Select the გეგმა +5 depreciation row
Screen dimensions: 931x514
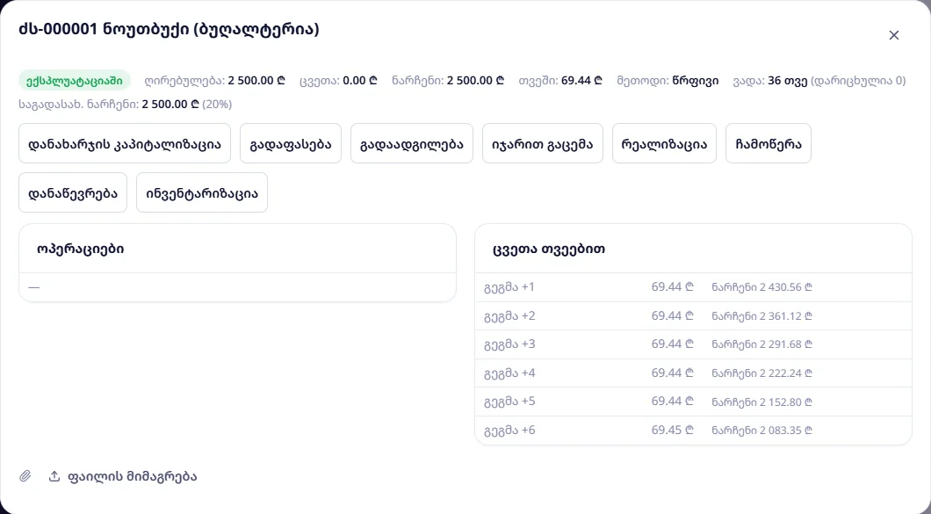[x=693, y=402]
